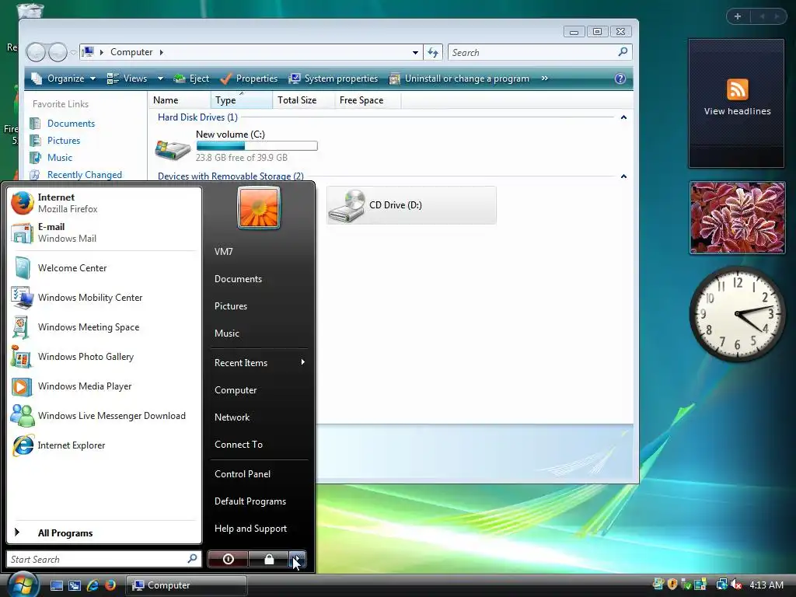Open Computer from Start menu

pyautogui.click(x=259, y=390)
